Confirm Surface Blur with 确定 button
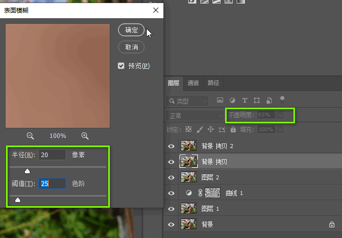This screenshot has height=238, width=342. [132, 30]
